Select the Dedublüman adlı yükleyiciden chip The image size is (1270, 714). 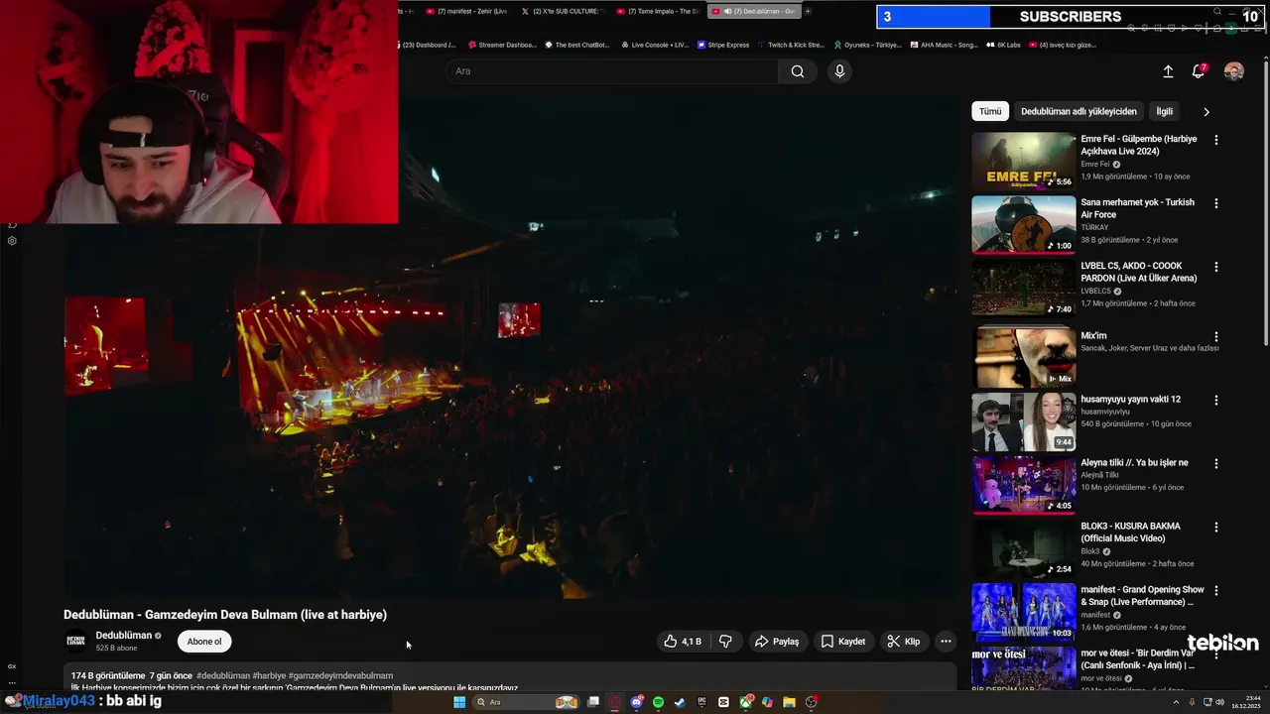click(x=1079, y=111)
